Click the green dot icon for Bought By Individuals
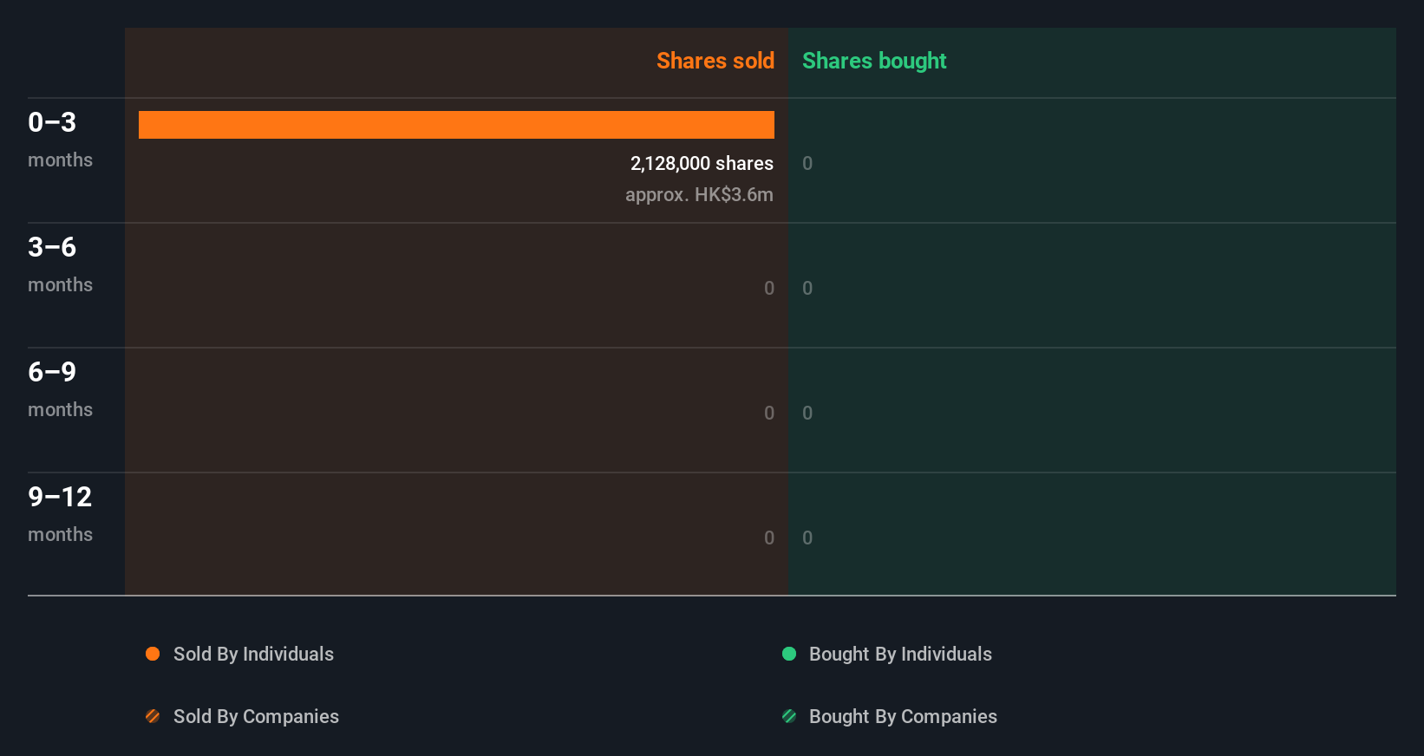The width and height of the screenshot is (1424, 756). pyautogui.click(x=789, y=654)
